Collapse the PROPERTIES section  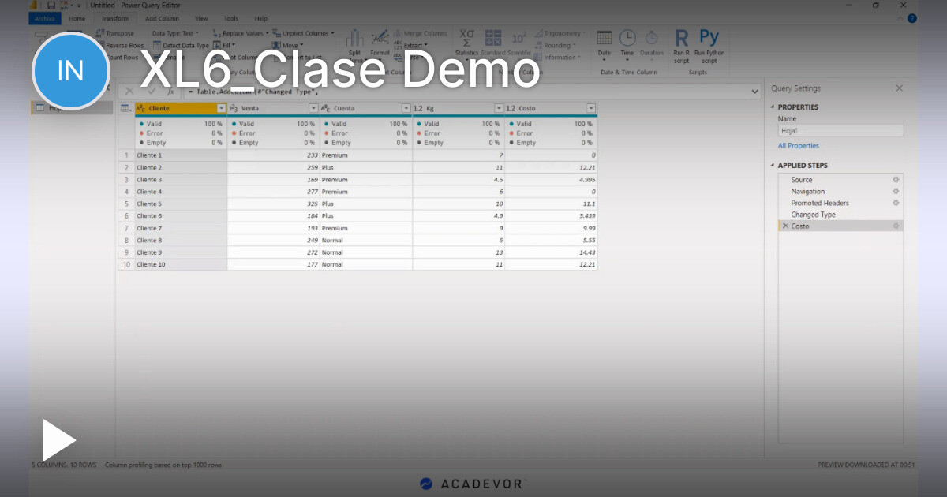773,107
